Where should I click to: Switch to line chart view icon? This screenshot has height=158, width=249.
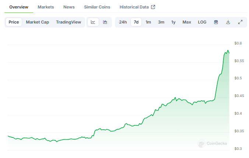pyautogui.click(x=93, y=22)
